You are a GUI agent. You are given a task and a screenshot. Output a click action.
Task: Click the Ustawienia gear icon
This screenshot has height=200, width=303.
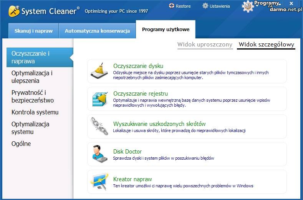tap(205, 6)
